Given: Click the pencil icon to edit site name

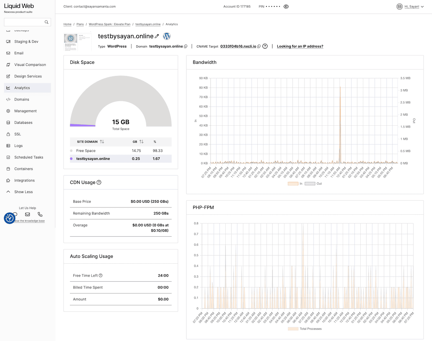Looking at the screenshot, I should (x=157, y=36).
